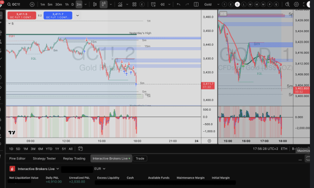Set date range to 1M
The image size is (314, 188).
[x=26, y=149]
